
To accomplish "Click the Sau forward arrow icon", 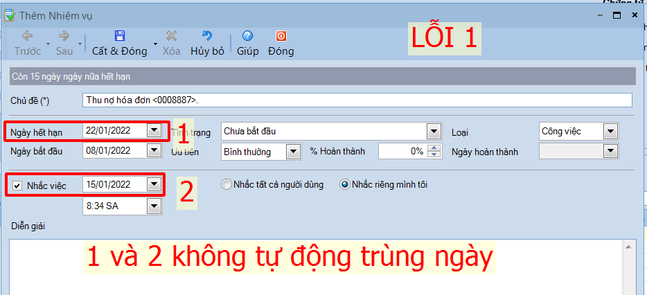I will pyautogui.click(x=64, y=36).
